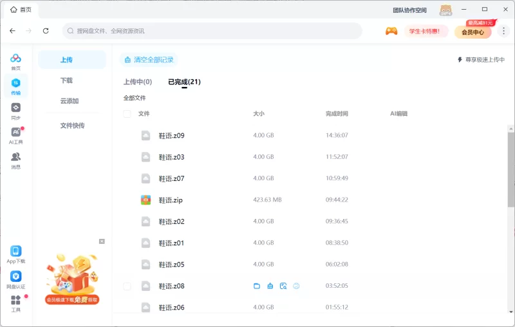Refresh the page with reload icon
The image size is (515, 327).
(x=46, y=31)
